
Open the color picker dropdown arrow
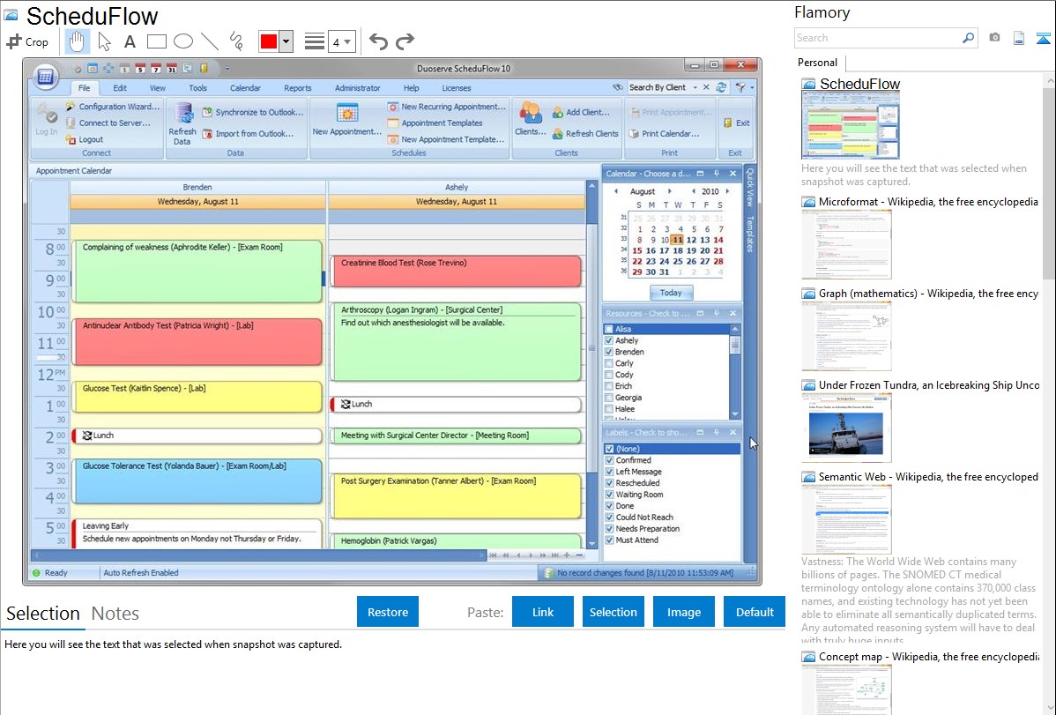point(286,41)
